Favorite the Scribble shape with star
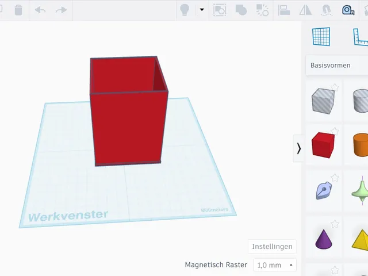This screenshot has width=368, height=276. click(x=335, y=178)
